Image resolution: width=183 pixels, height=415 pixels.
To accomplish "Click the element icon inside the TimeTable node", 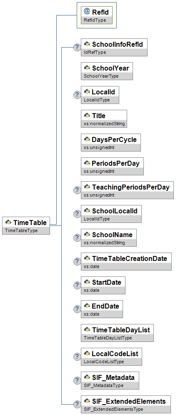I will click(8, 222).
